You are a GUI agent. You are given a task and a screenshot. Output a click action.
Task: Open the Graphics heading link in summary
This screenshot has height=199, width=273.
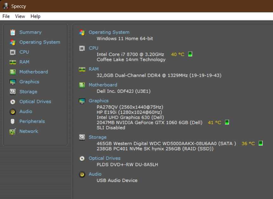click(x=98, y=101)
